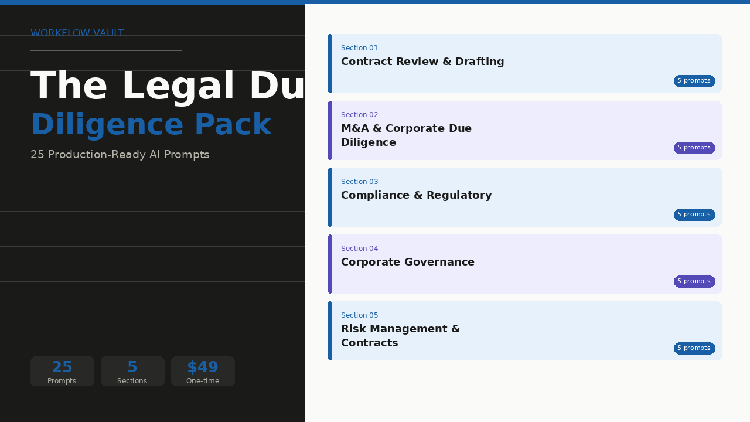This screenshot has height=422, width=750.
Task: Open Compliance & Regulatory title
Action: coord(417,195)
